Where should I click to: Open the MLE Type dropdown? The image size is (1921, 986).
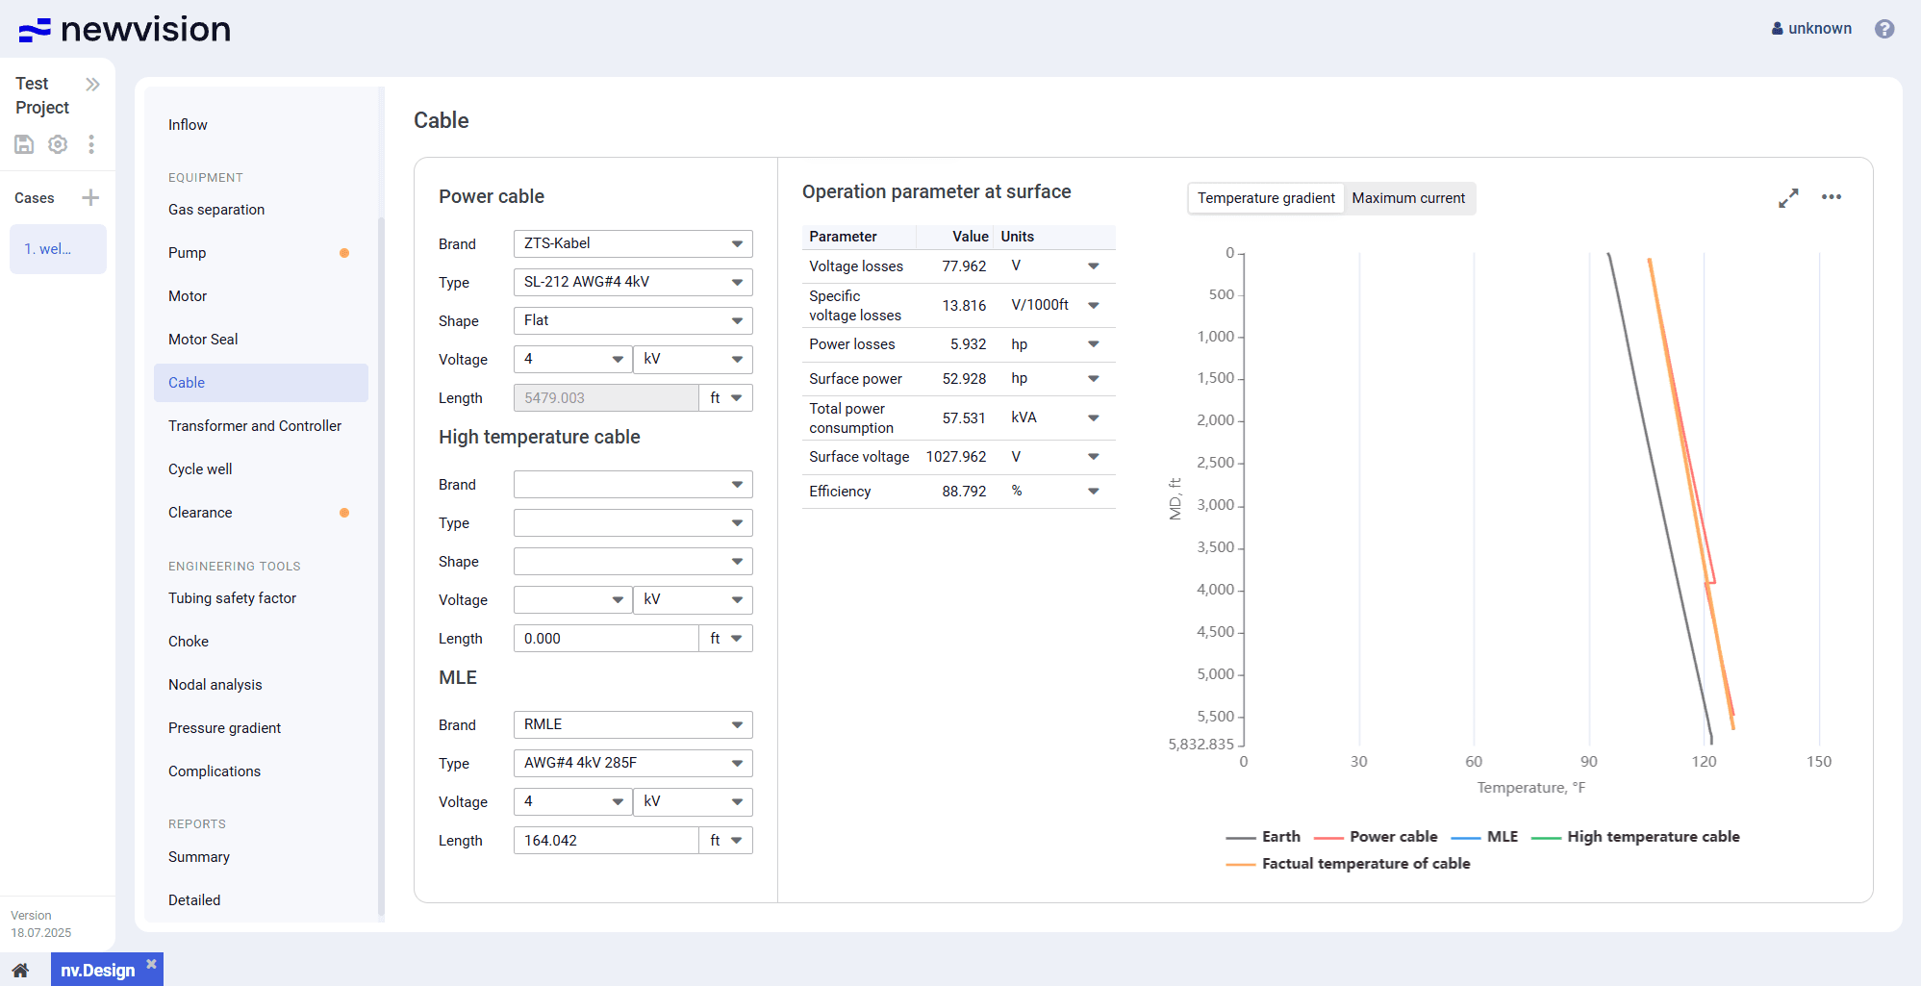point(632,764)
